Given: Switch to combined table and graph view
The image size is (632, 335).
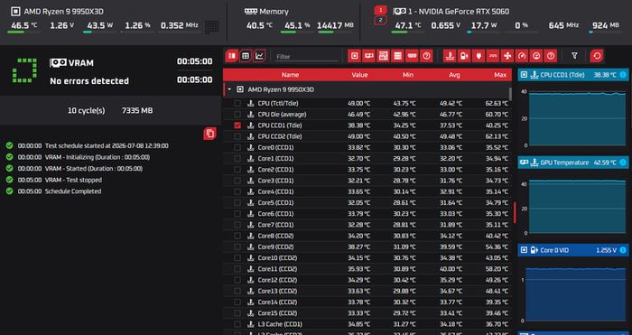Looking at the screenshot, I should (x=232, y=56).
